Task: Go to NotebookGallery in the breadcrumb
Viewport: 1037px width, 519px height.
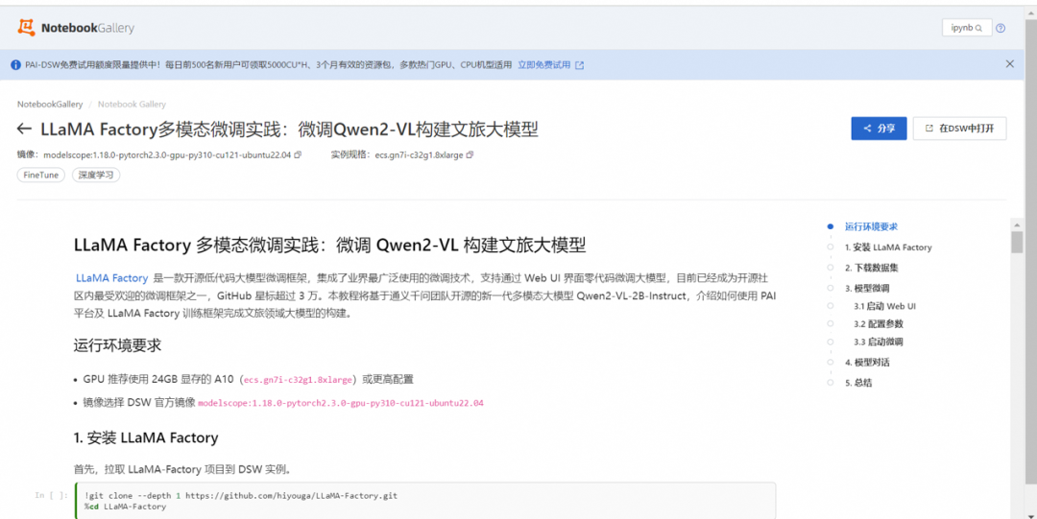Action: (50, 104)
